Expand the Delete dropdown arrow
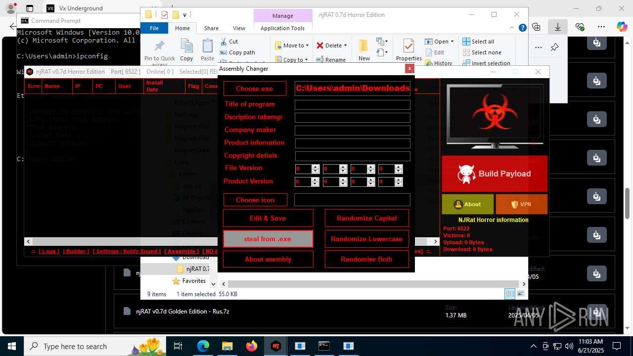The height and width of the screenshot is (356, 633). [345, 45]
